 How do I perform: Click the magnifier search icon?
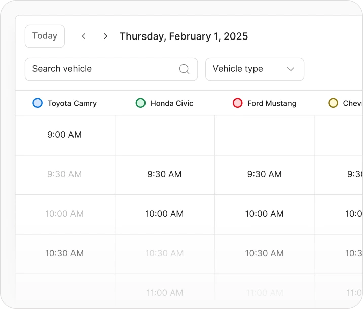pos(184,69)
